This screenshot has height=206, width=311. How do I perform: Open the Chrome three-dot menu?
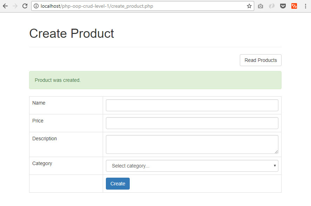(x=305, y=6)
